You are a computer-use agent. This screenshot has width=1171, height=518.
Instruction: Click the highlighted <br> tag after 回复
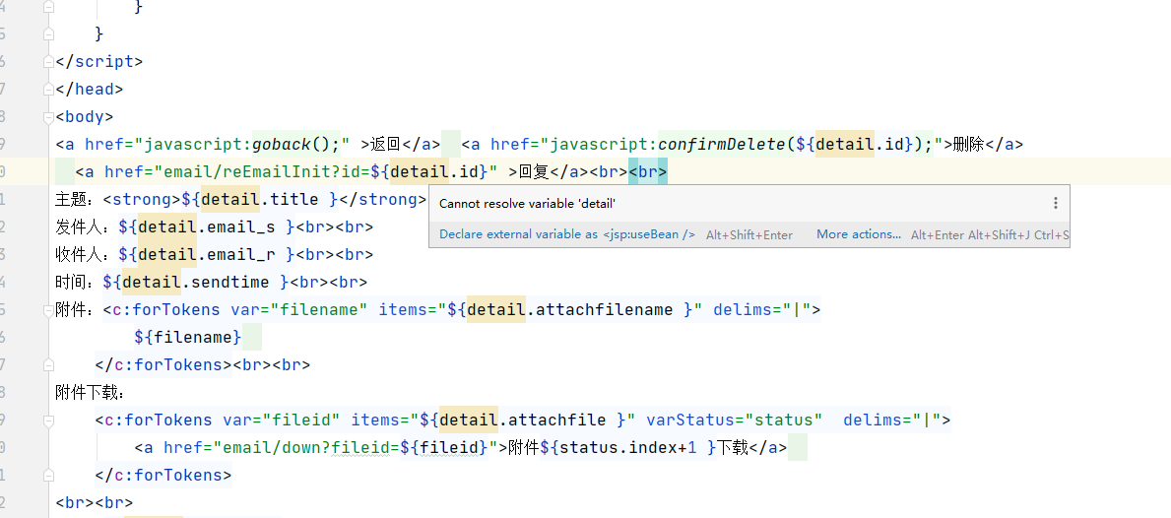647,172
